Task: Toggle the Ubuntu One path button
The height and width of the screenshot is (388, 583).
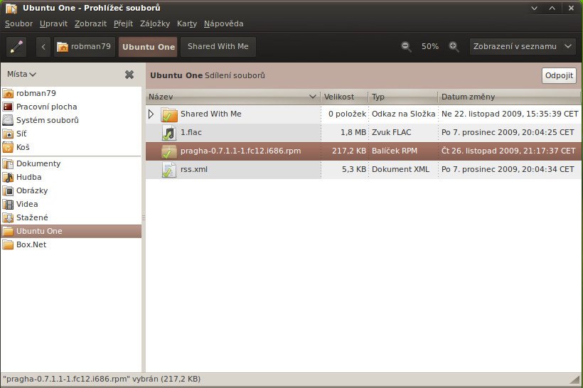Action: [x=148, y=47]
